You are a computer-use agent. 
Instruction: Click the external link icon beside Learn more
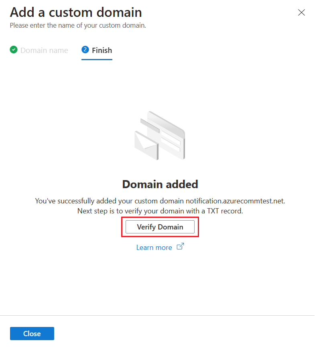coord(179,247)
